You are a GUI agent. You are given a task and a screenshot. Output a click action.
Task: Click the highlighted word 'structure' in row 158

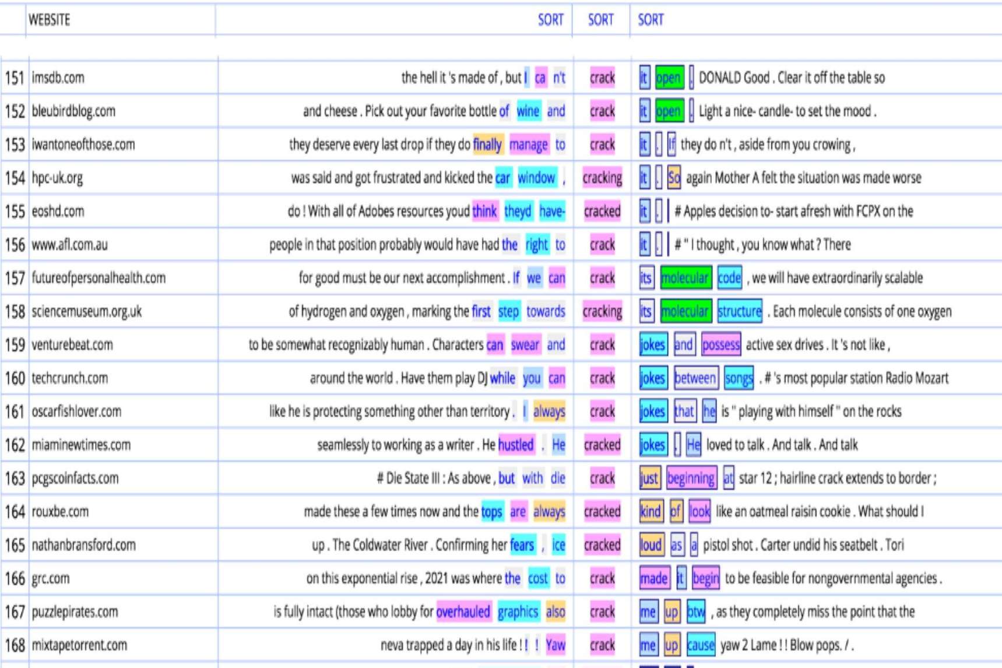[x=739, y=312]
